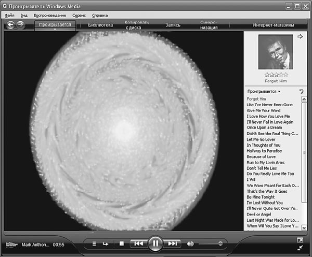The image size is (312, 257).
Task: Select 'Don't Tell Me Lies' track
Action: (262, 168)
